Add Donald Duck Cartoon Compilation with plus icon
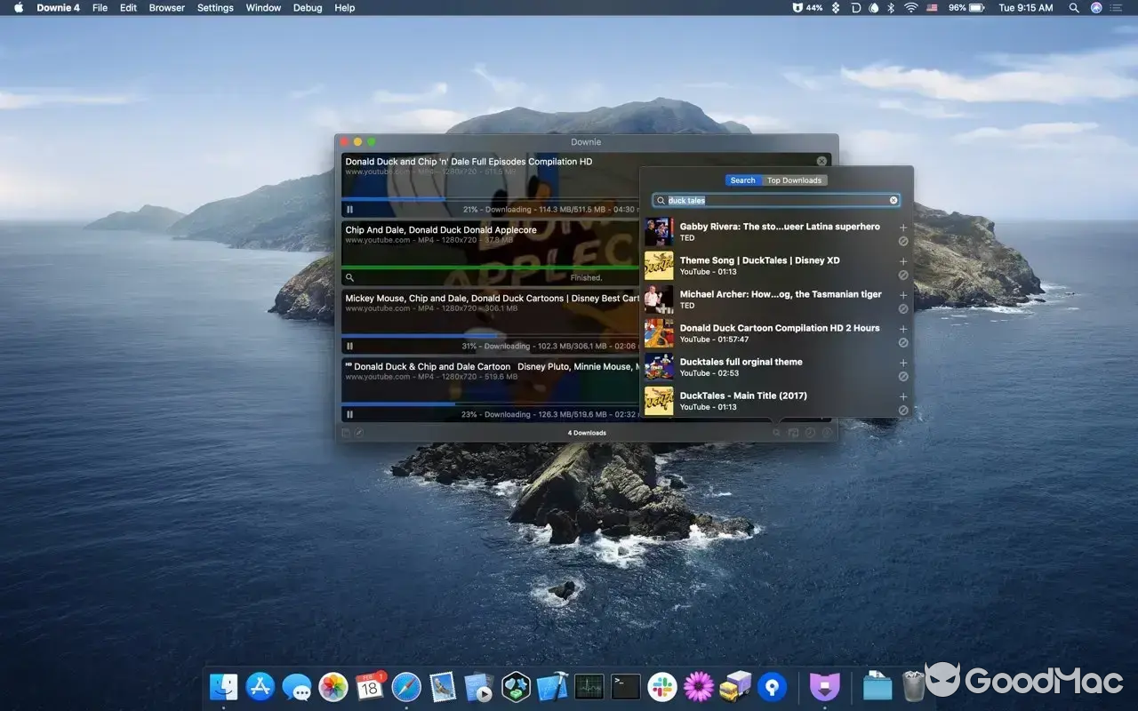The height and width of the screenshot is (711, 1138). 903,330
